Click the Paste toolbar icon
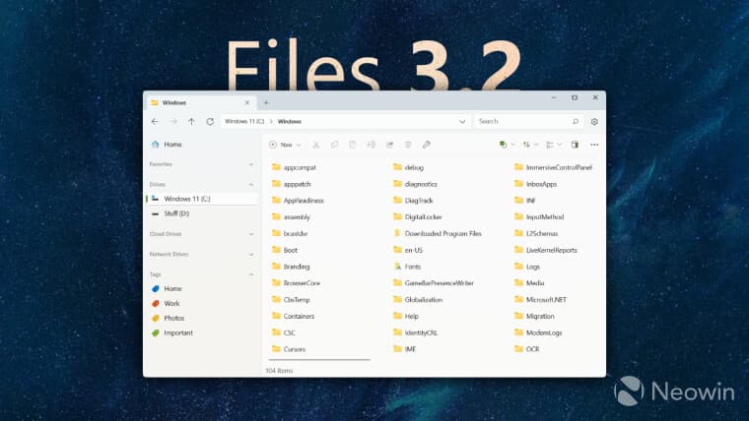Viewport: 749px width, 421px height. tap(353, 145)
